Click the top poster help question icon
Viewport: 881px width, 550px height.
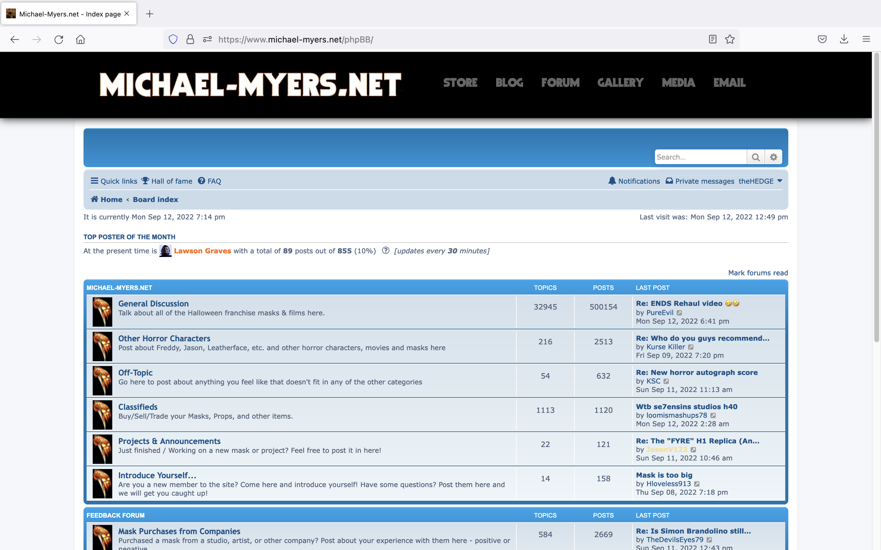(386, 251)
